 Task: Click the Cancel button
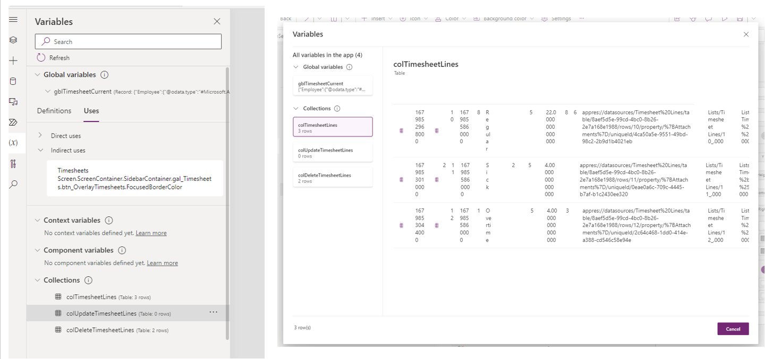tap(733, 329)
